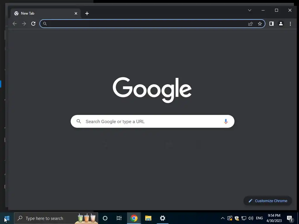Start voice search with the microphone icon
The width and height of the screenshot is (299, 224).
[226, 121]
